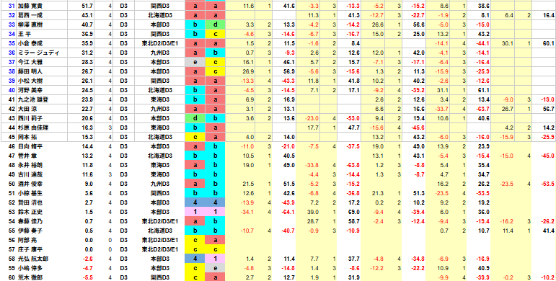Click the value 39.0 in row 53

click(x=314, y=212)
